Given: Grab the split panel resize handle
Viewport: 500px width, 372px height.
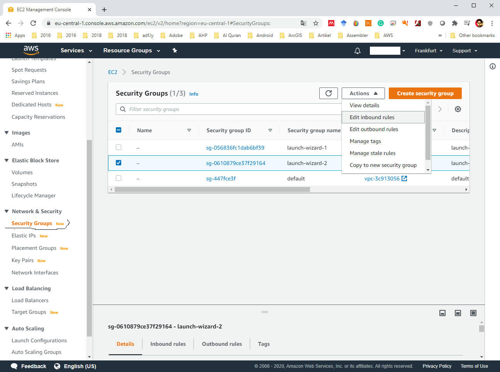Looking at the screenshot, I should [x=265, y=311].
